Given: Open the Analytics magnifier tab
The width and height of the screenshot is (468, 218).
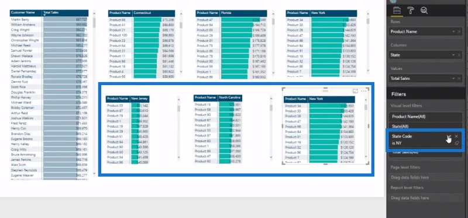Looking at the screenshot, I should point(424,10).
